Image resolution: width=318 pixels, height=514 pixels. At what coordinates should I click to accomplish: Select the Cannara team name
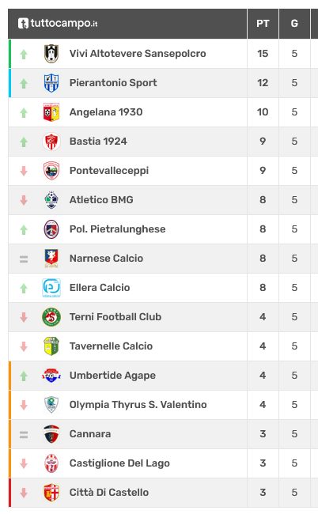point(90,434)
